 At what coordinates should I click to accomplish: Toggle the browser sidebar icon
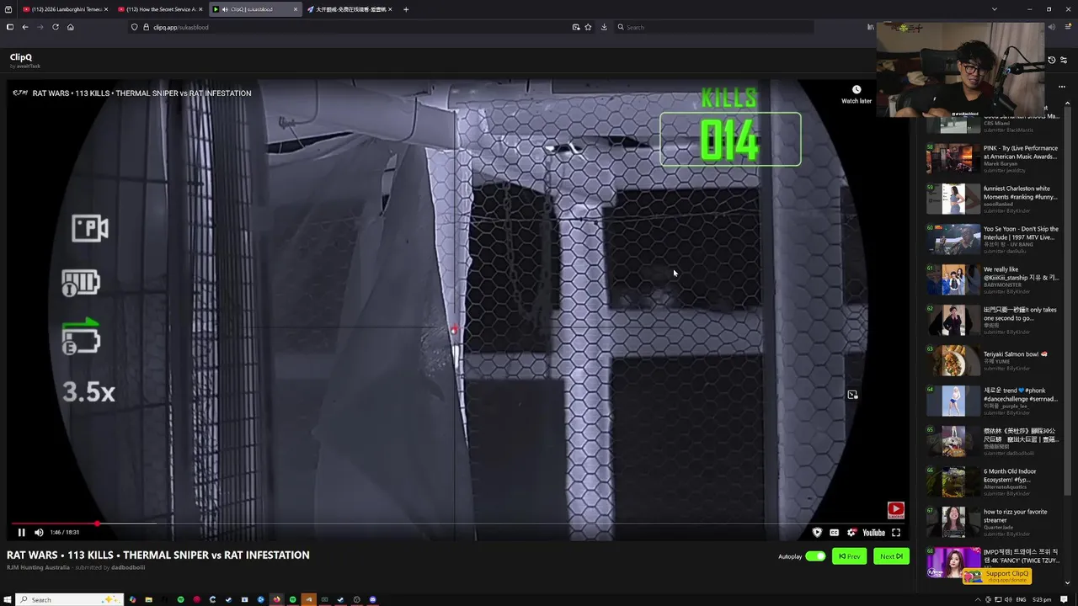pos(10,27)
